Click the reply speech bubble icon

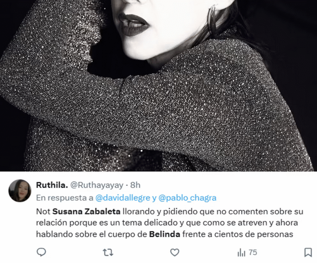[x=41, y=252]
